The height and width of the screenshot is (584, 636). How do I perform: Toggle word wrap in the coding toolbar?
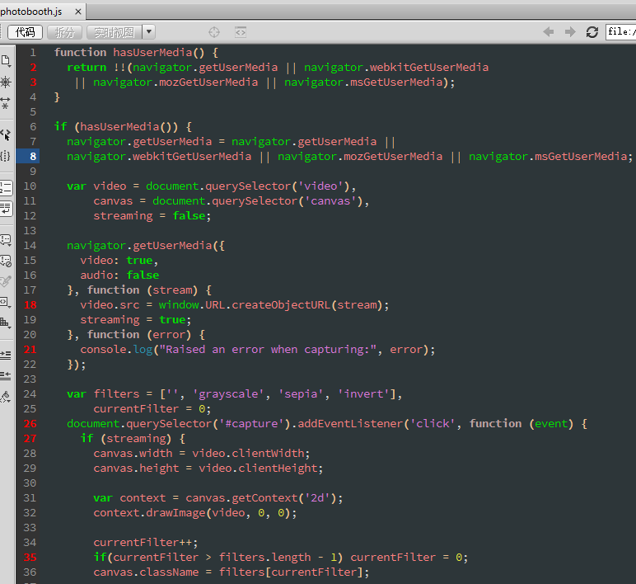(x=6, y=208)
